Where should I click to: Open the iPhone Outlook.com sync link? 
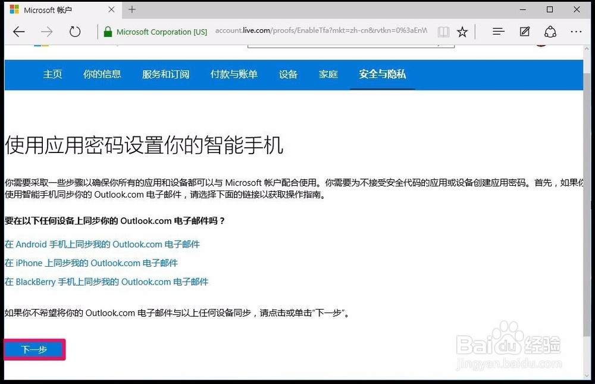(x=91, y=263)
